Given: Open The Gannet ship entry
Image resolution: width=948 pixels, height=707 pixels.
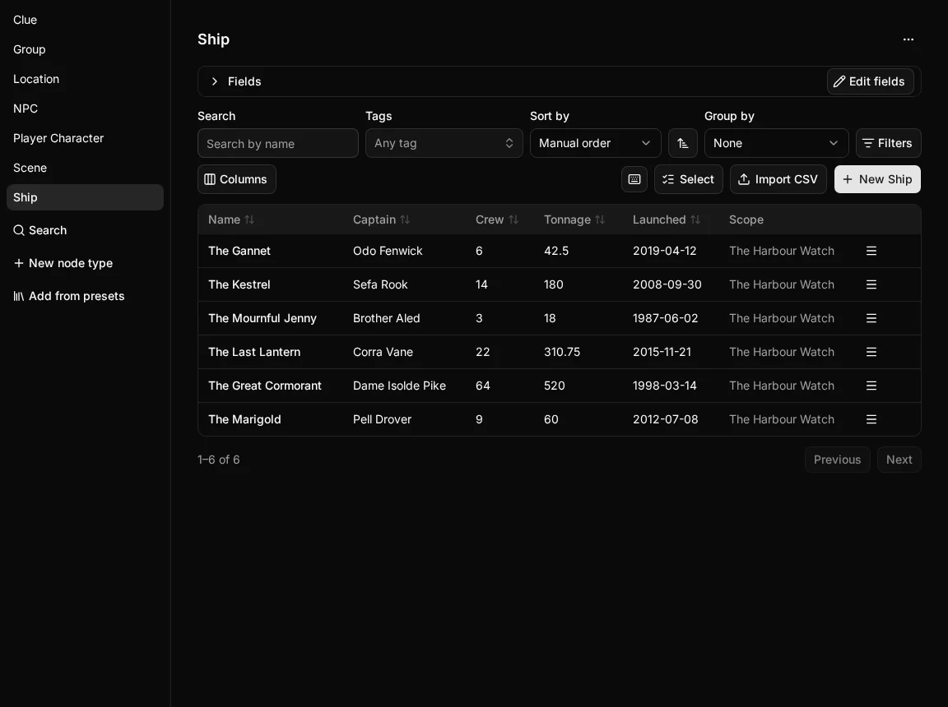Looking at the screenshot, I should tap(239, 251).
